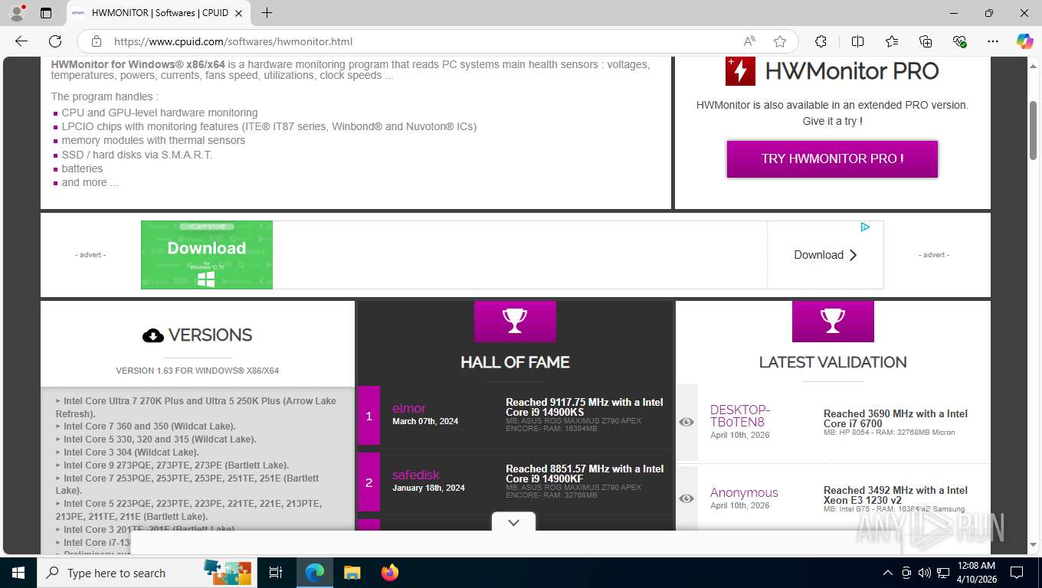Click Reached 3492 MHz validation text
The height and width of the screenshot is (588, 1042).
[896, 495]
